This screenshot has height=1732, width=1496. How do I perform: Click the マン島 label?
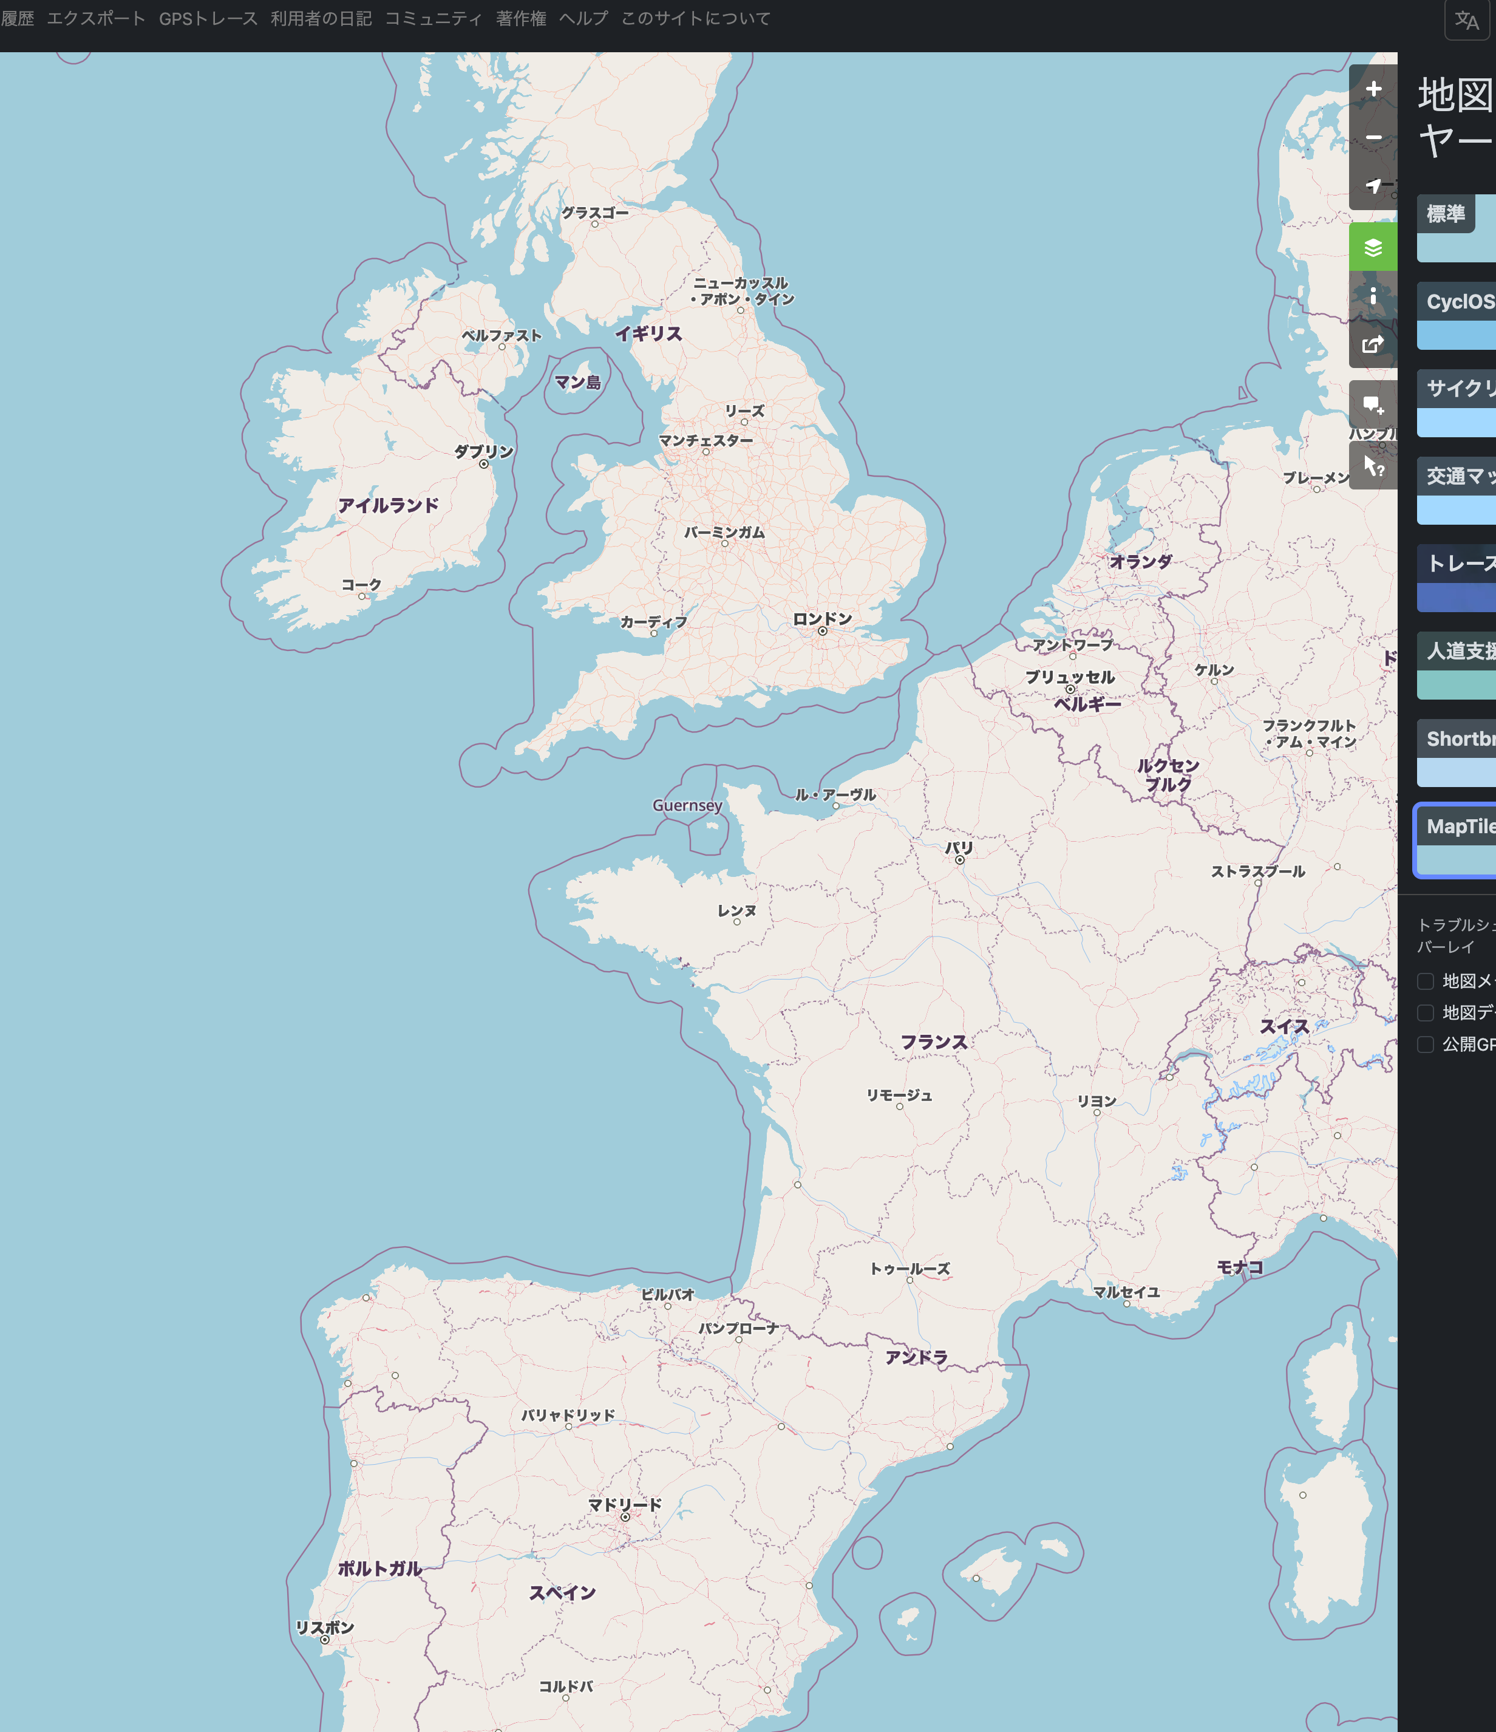(x=577, y=383)
